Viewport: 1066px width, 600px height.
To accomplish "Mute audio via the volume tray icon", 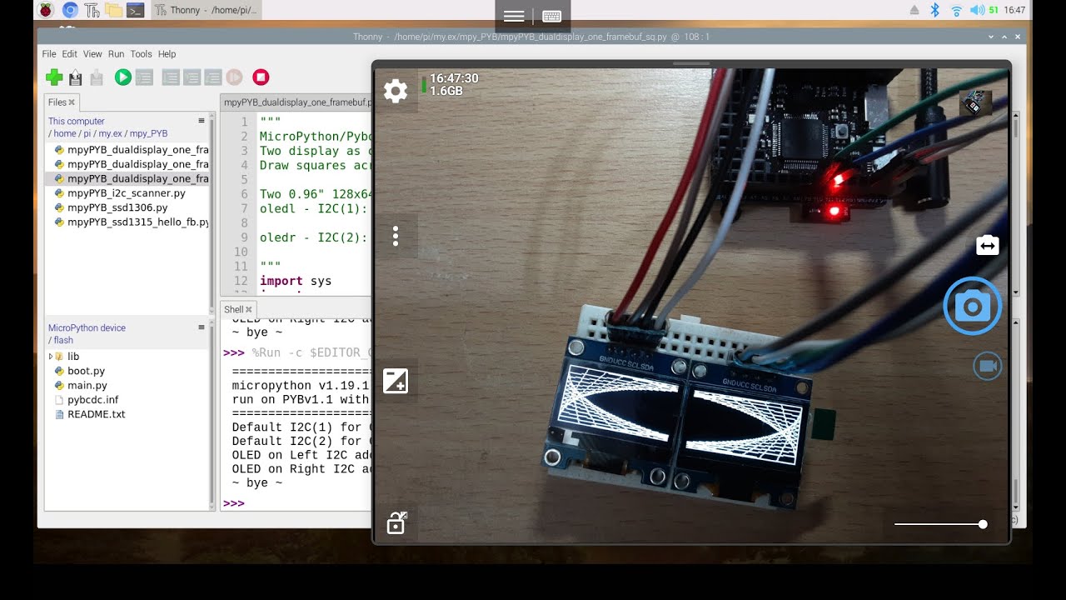I will click(976, 10).
